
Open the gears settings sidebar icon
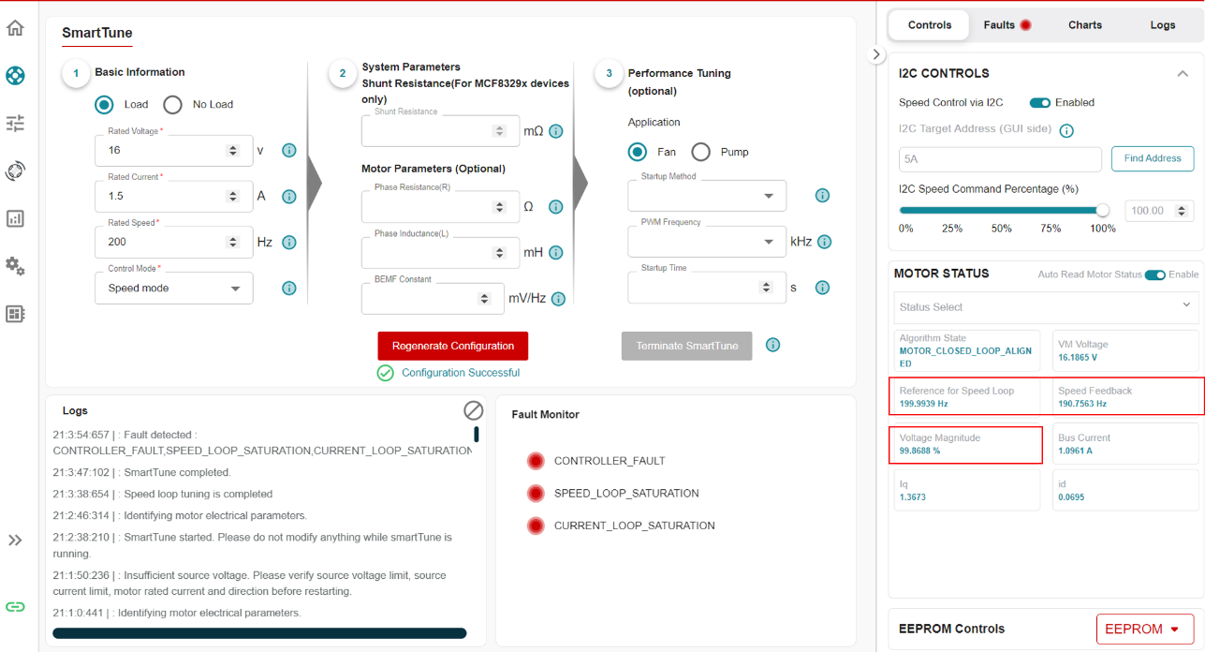(x=15, y=265)
